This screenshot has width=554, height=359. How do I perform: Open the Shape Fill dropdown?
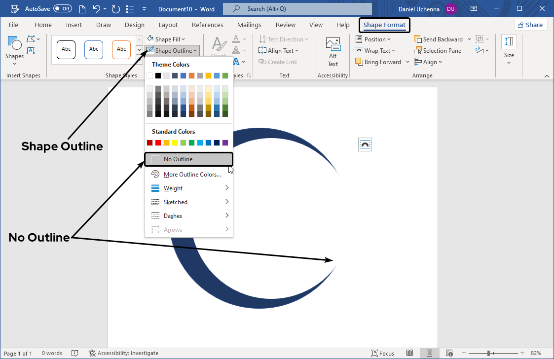[166, 39]
